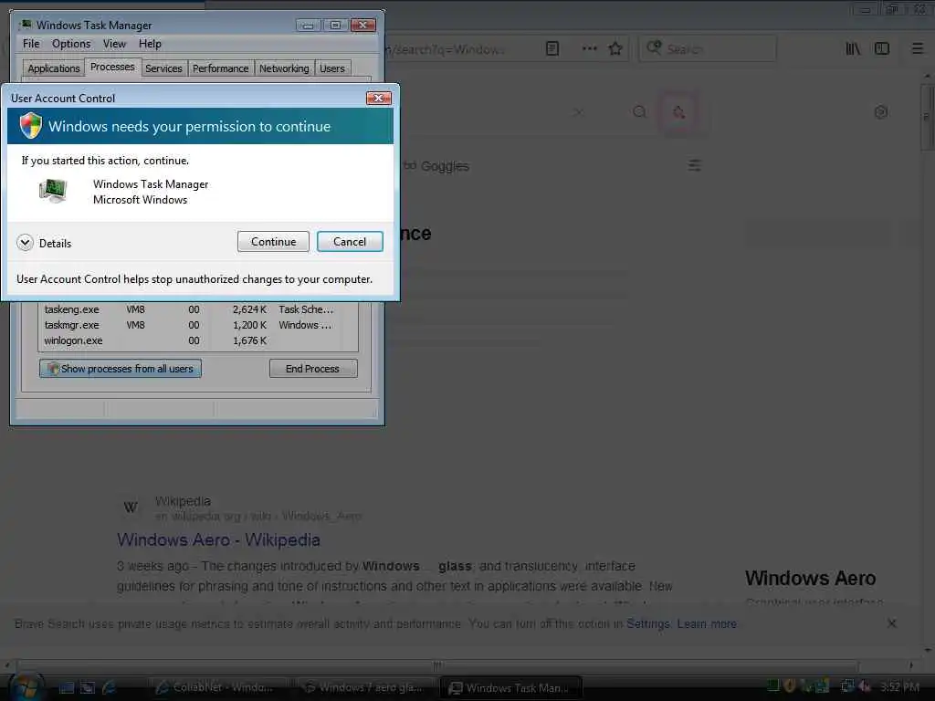The image size is (935, 701).
Task: Click the Goggles tab in Brave Search
Action: [x=437, y=166]
